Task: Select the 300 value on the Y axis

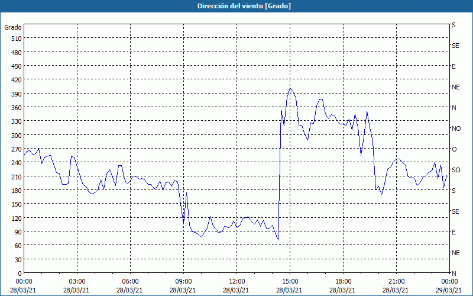Action: click(x=17, y=136)
